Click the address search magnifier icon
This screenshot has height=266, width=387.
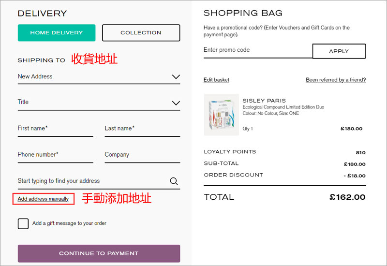tap(174, 181)
